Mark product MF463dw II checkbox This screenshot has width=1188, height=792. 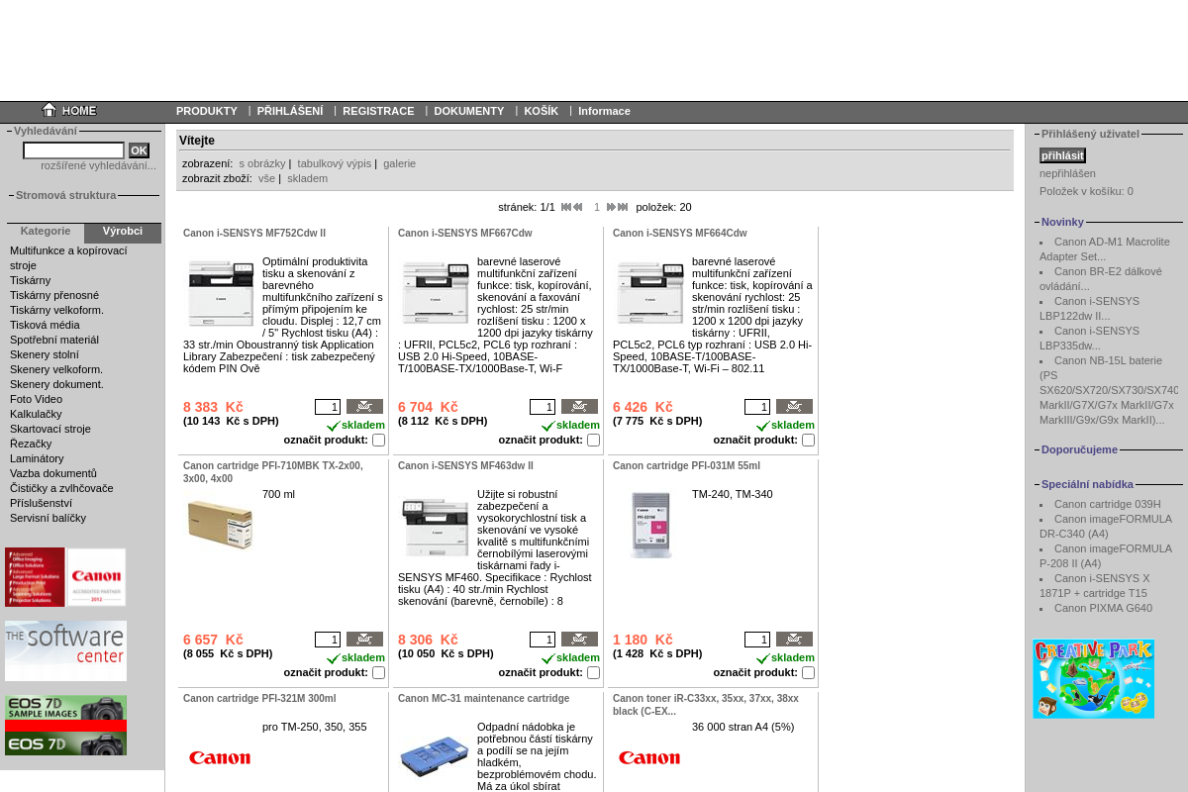coord(593,673)
